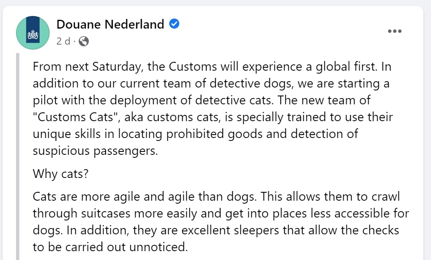The height and width of the screenshot is (260, 431).
Task: Click the word "suitcases" in the last paragraph
Action: click(106, 214)
